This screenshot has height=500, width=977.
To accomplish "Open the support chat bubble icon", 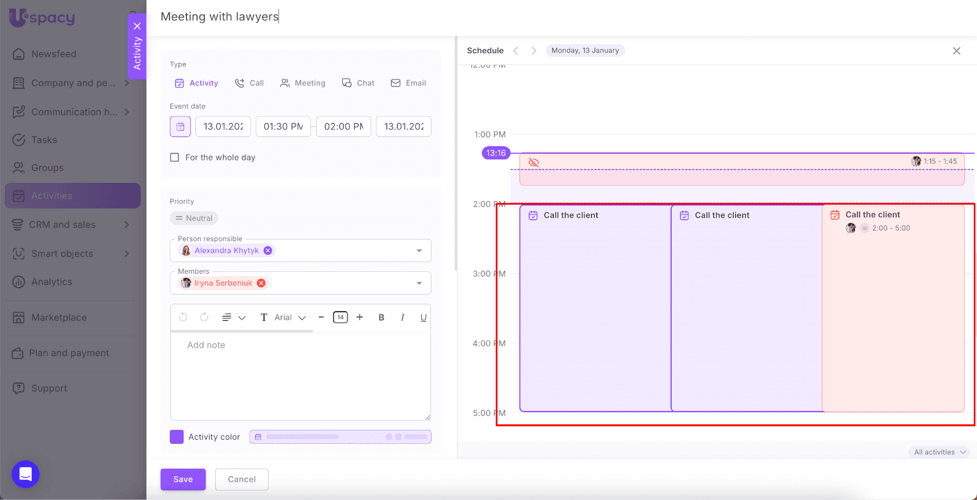I will [x=26, y=474].
